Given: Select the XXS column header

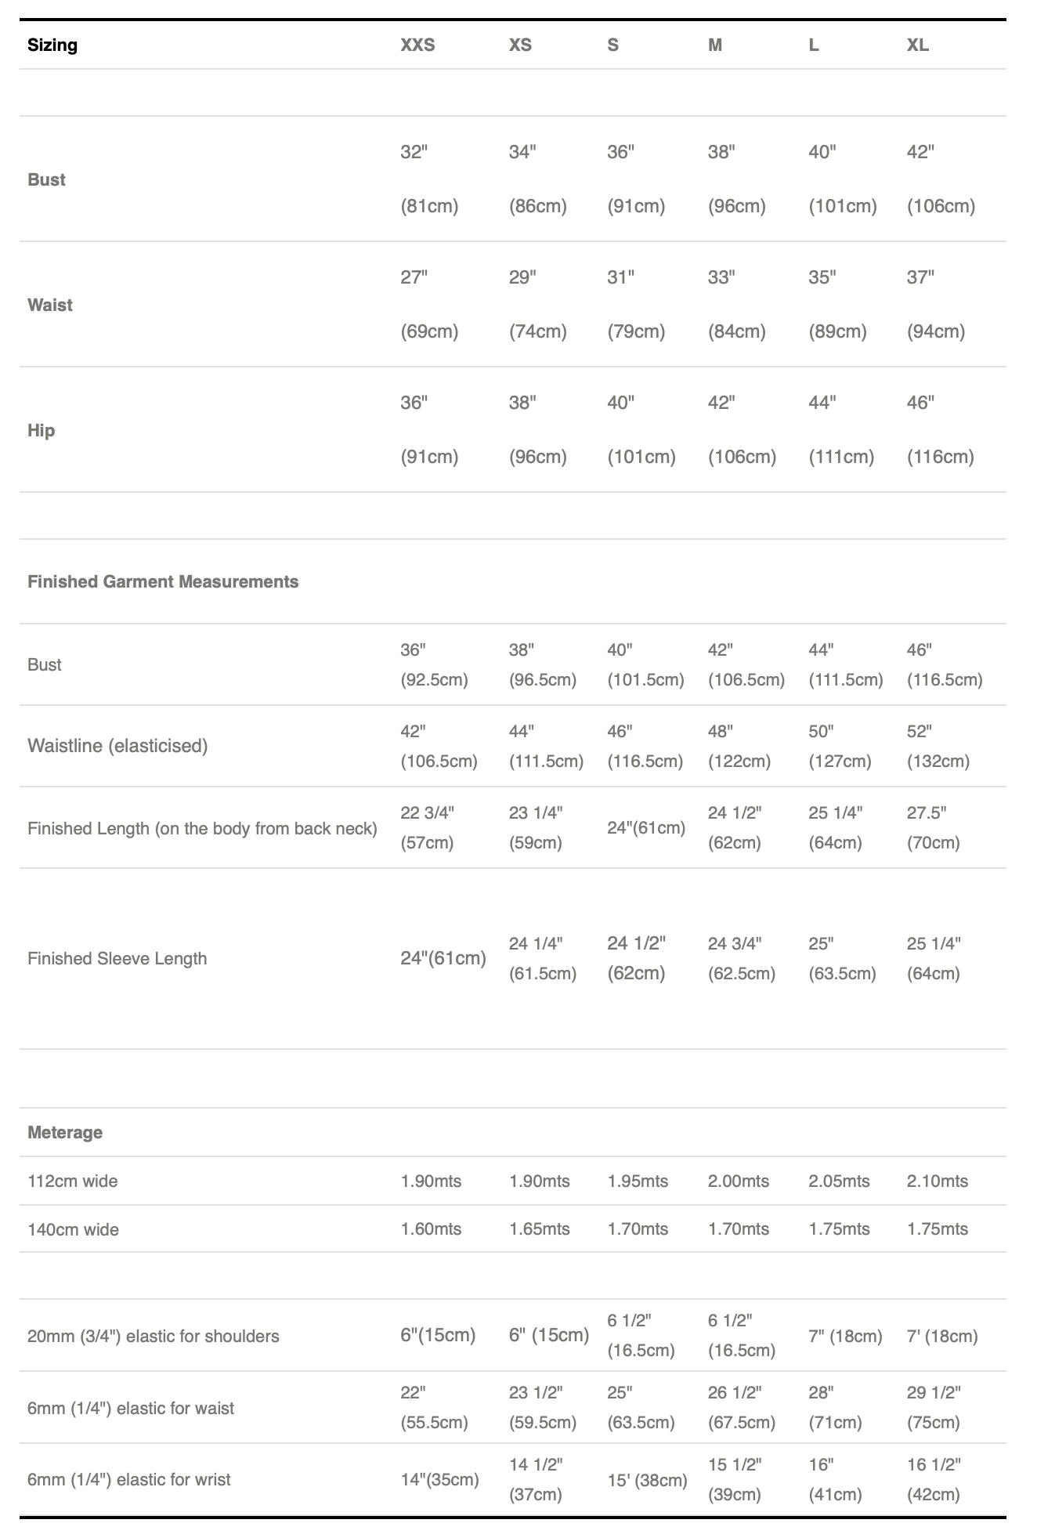Looking at the screenshot, I should [x=417, y=45].
